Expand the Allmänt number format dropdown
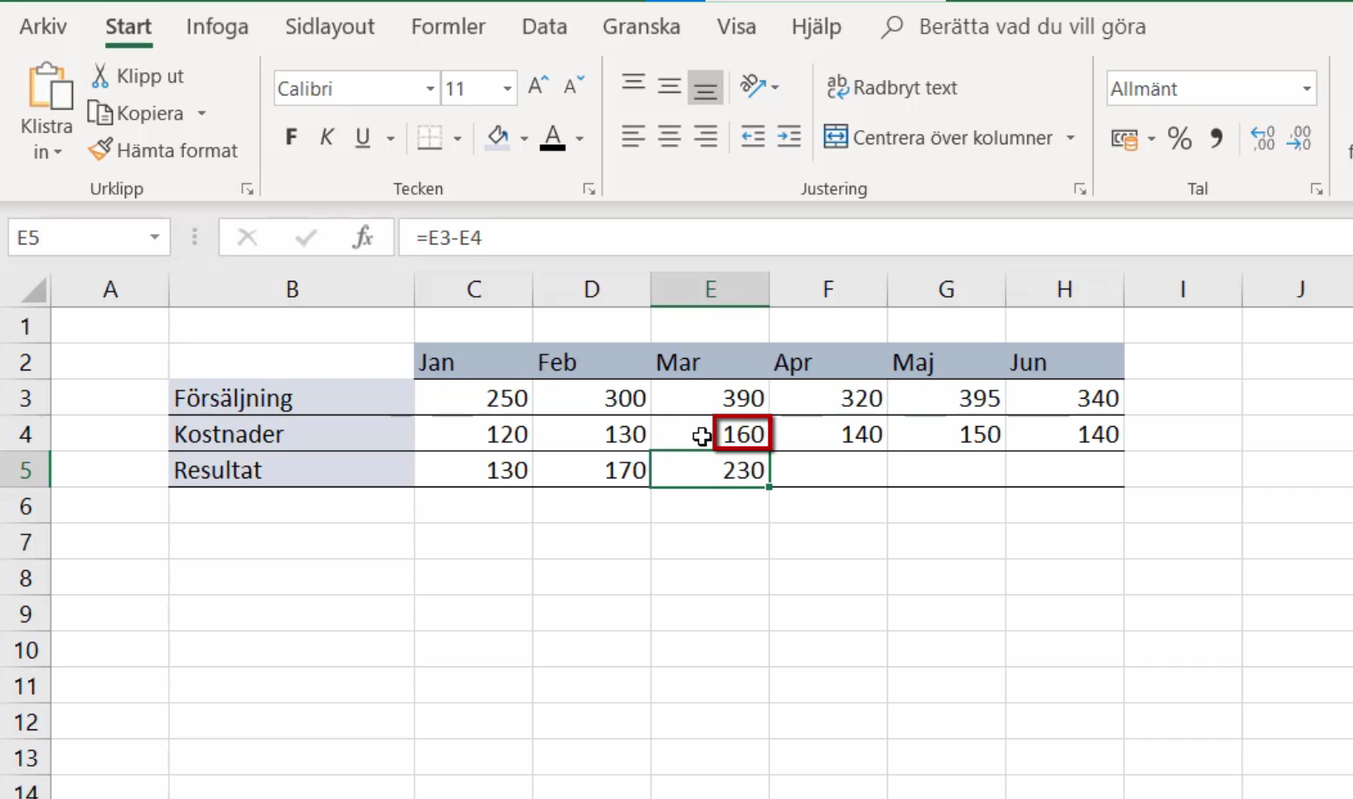Image resolution: width=1353 pixels, height=799 pixels. pyautogui.click(x=1306, y=89)
